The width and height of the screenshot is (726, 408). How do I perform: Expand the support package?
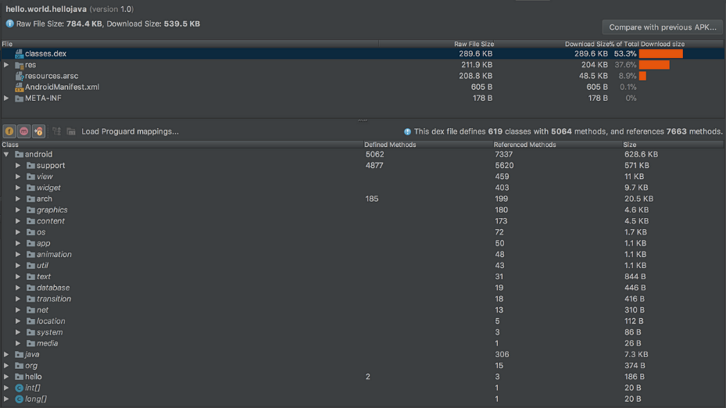pyautogui.click(x=18, y=166)
